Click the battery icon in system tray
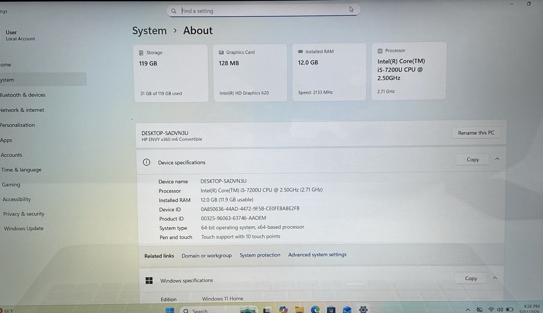Viewport: 543px width, 313px height. pyautogui.click(x=509, y=310)
